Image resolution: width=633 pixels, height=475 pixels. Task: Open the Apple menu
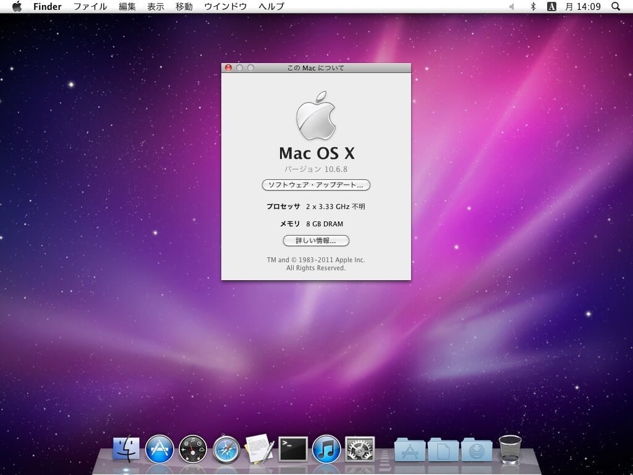(17, 6)
